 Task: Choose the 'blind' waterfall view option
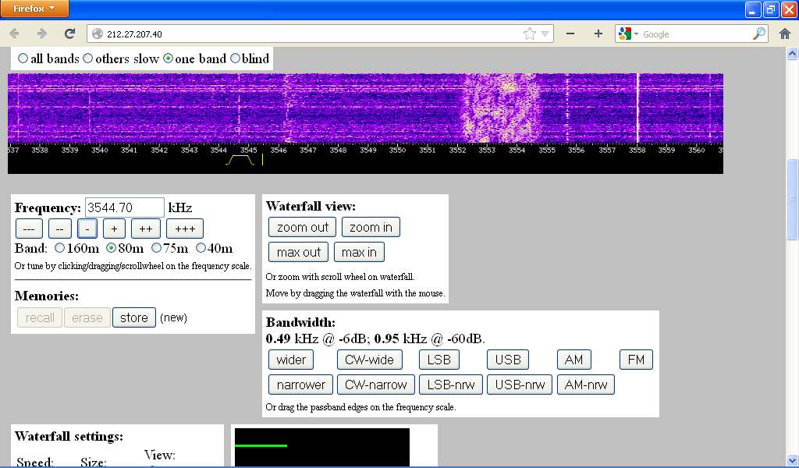point(235,58)
